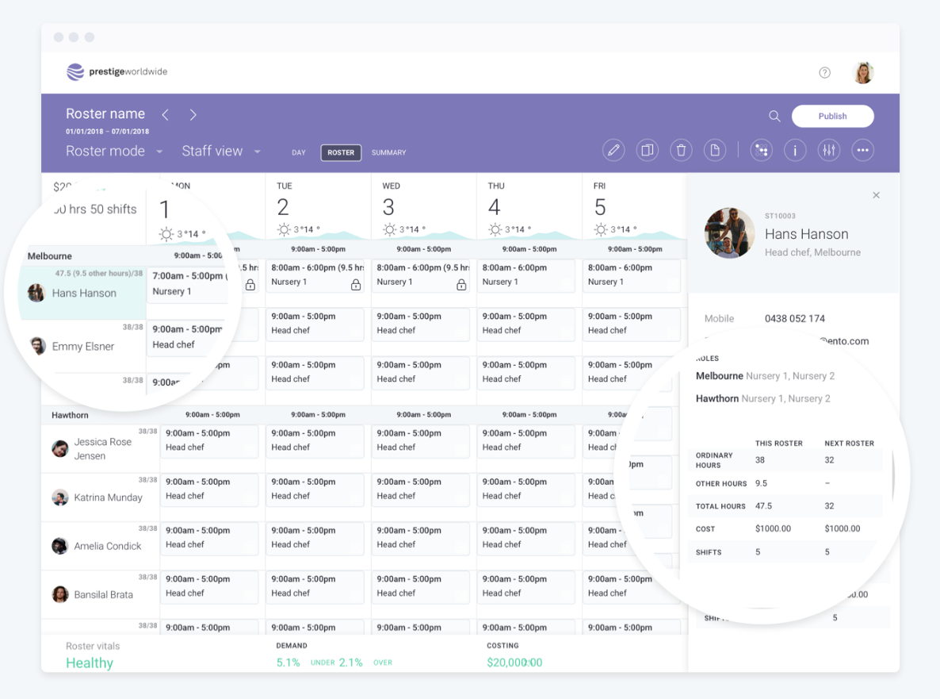Select Jessica Rose Jensen staff row
This screenshot has height=699, width=940.
coord(101,449)
